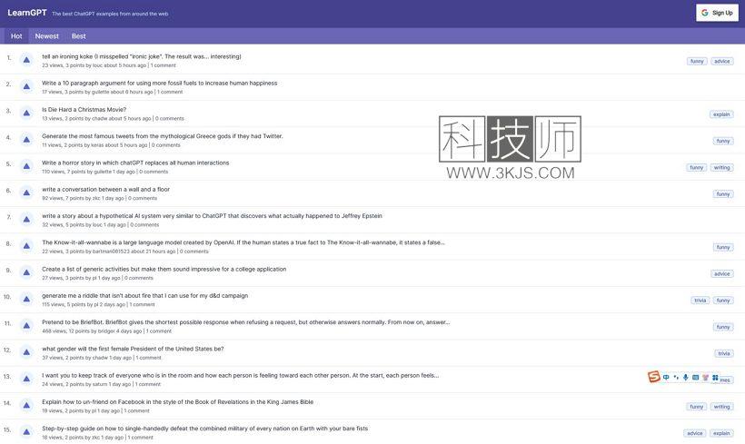Click the funny tag on d&d riddle post
The width and height of the screenshot is (745, 444).
click(723, 301)
